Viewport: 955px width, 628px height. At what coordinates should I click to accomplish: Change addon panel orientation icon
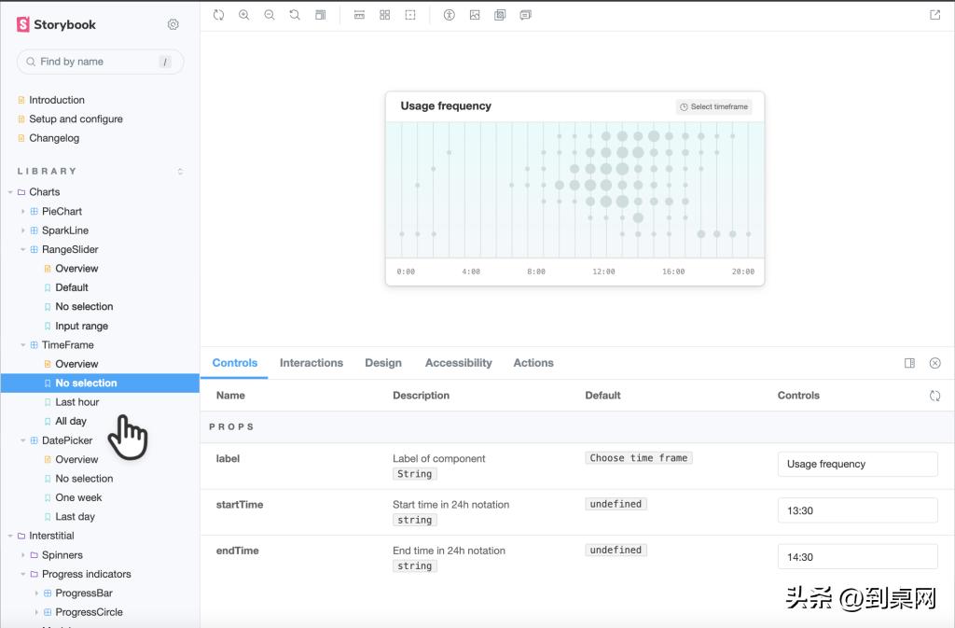909,363
